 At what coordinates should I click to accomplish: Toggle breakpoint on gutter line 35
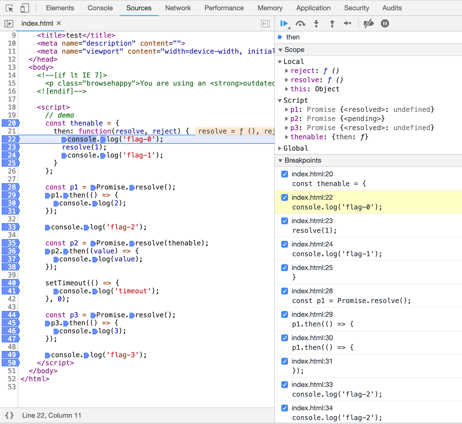point(11,243)
